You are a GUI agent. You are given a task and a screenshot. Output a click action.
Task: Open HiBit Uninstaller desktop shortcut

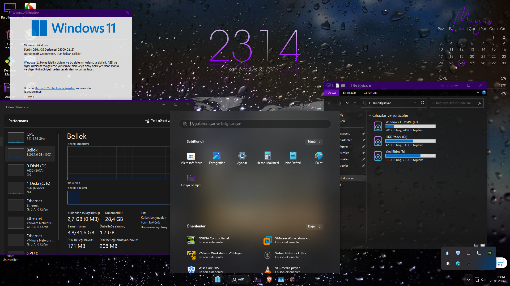tap(10, 258)
